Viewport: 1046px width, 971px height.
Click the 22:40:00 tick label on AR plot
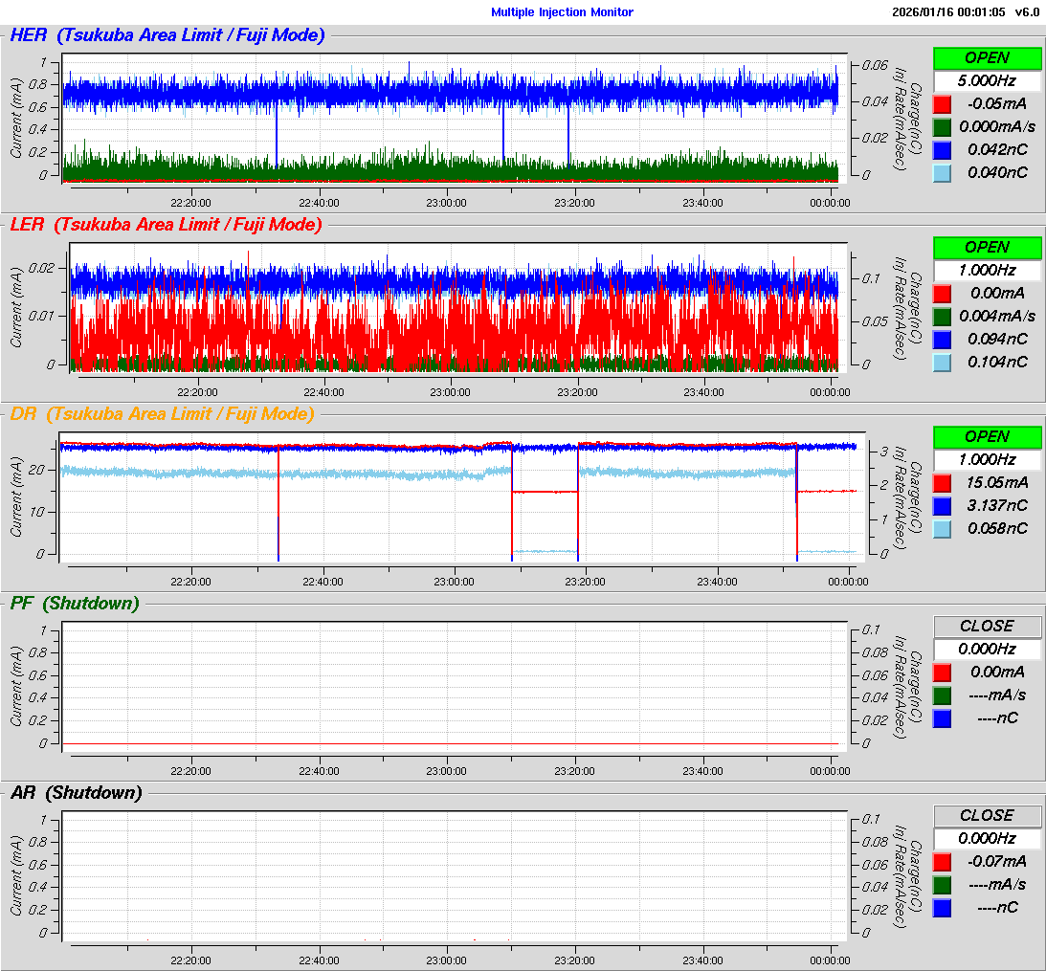319,960
